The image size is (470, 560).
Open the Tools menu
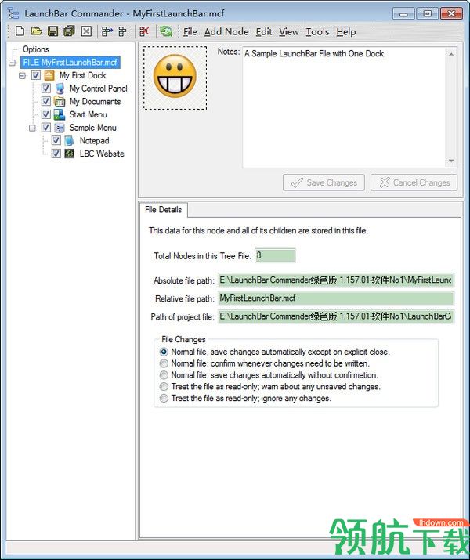pyautogui.click(x=317, y=32)
